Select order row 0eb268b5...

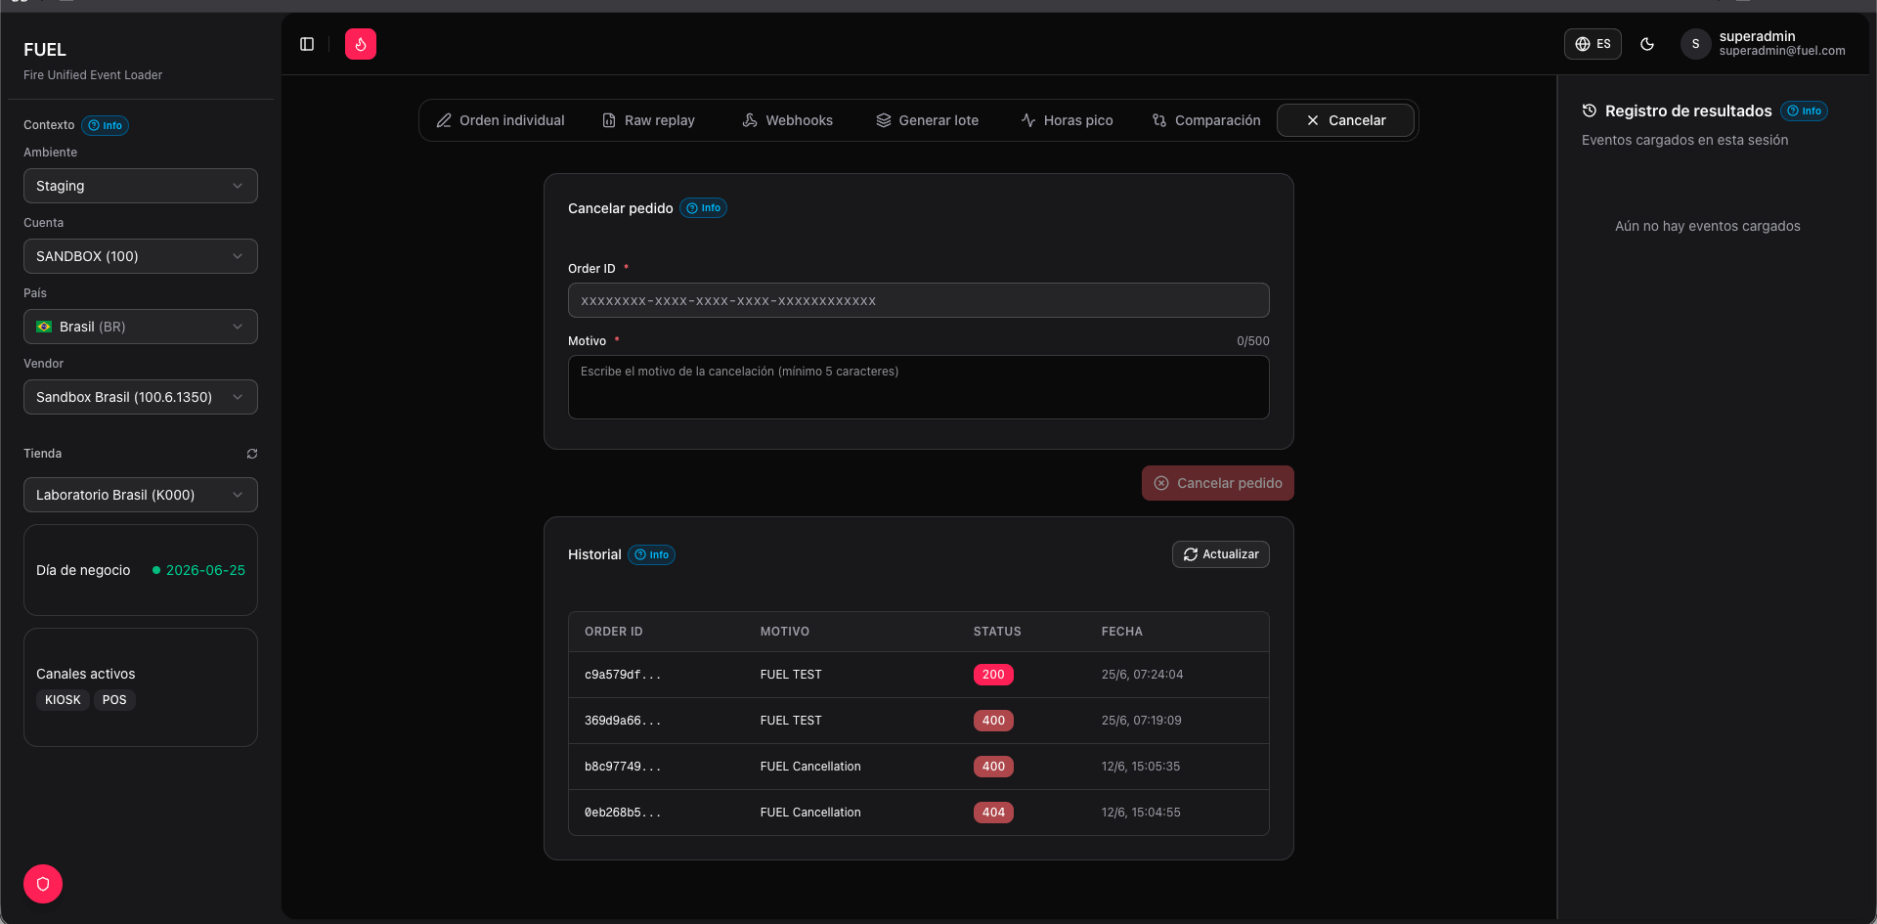point(919,813)
